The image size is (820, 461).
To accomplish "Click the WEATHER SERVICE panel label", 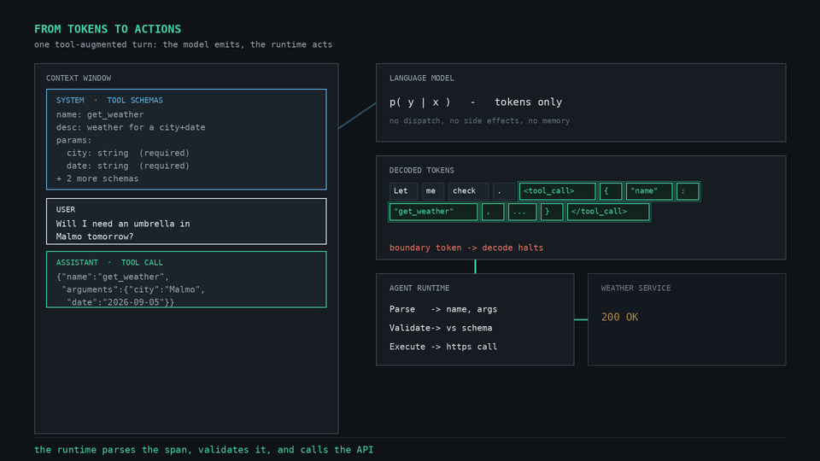I will 635,288.
